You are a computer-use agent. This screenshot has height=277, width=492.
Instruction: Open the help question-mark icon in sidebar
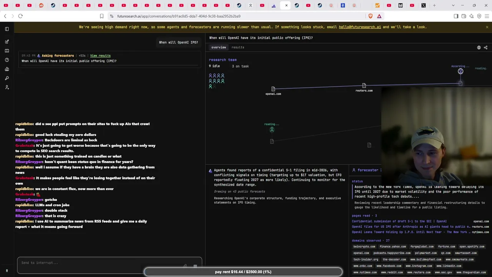(x=7, y=60)
